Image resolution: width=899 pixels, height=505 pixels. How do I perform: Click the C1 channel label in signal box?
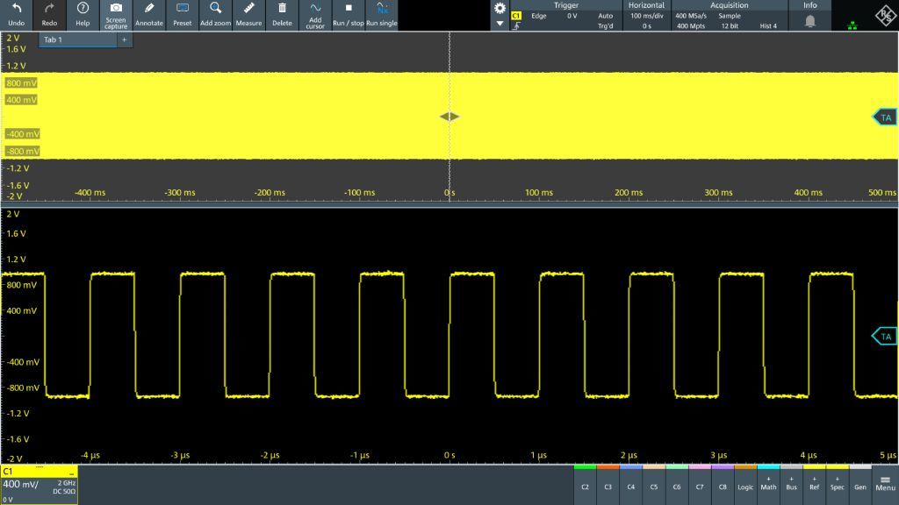point(7,471)
